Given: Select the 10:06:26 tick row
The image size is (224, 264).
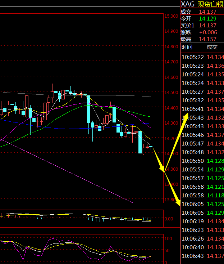Looking at the screenshot, I should (x=203, y=239).
